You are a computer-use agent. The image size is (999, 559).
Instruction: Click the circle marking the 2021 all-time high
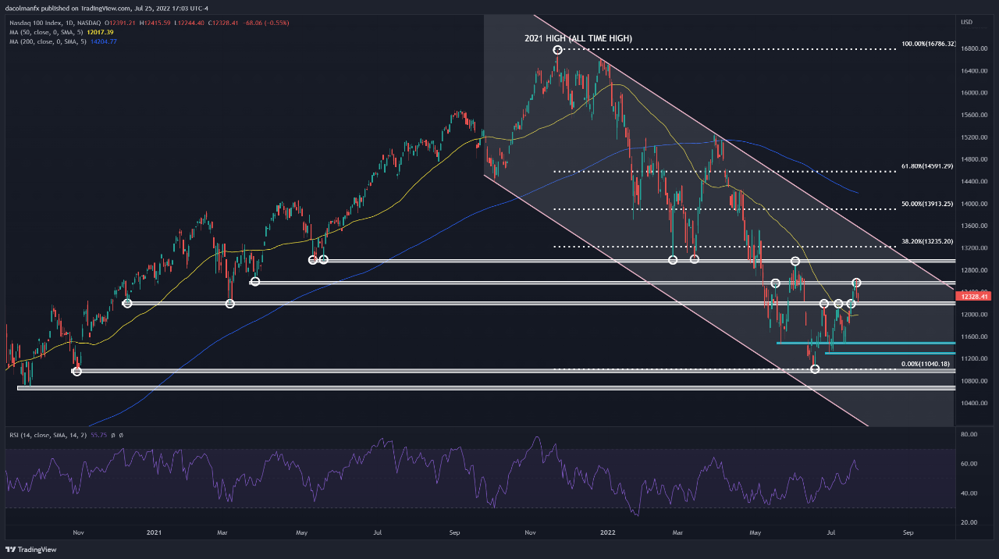click(x=558, y=50)
